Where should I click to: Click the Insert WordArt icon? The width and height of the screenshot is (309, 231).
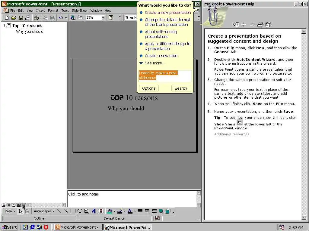coord(94,211)
